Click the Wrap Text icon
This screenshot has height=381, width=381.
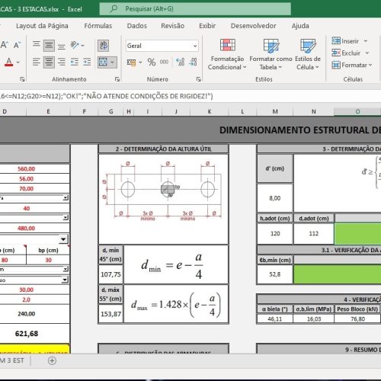[103, 46]
